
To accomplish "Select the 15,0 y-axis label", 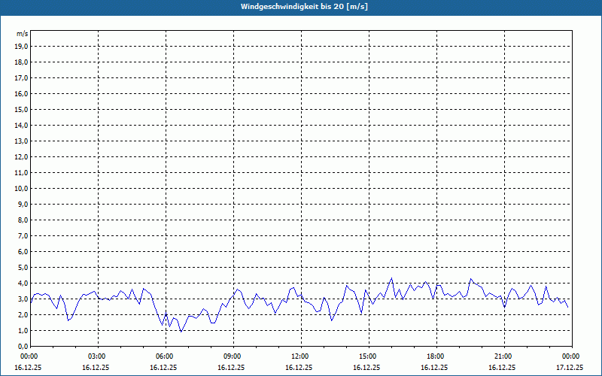I will (x=22, y=109).
